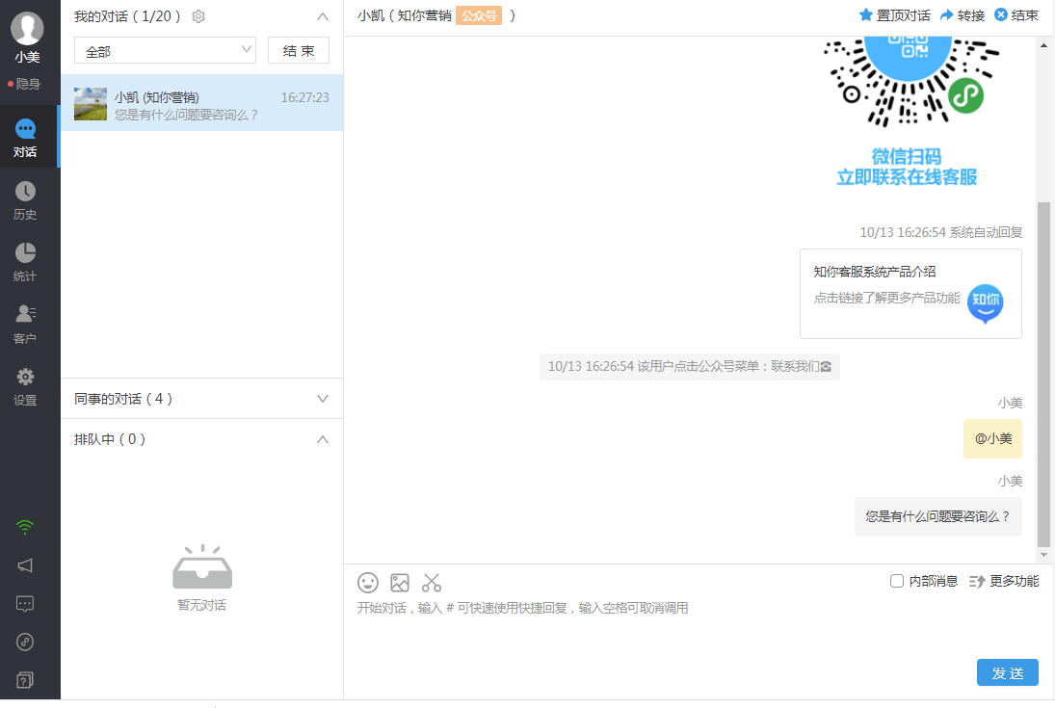1055x708 pixels.
Task: End chat using 结束 in header
Action: [x=1016, y=15]
